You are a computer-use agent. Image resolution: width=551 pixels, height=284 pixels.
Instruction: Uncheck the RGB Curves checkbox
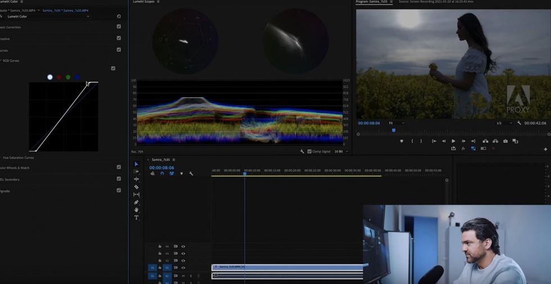113,68
